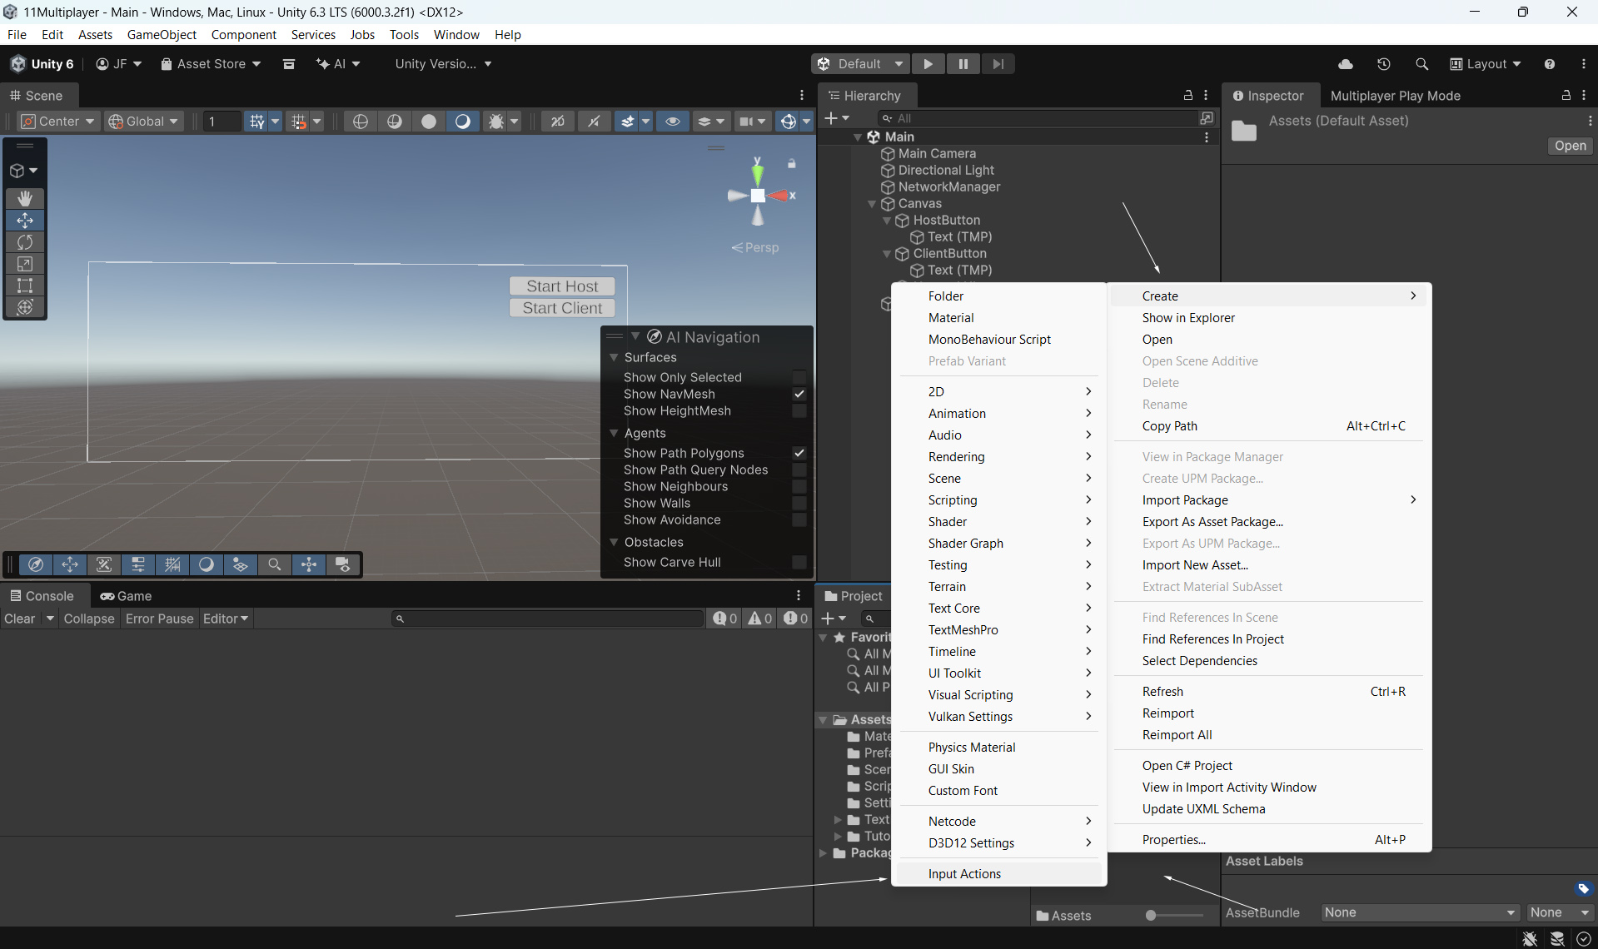1598x949 pixels.
Task: Open Unity Cloud icon in toolbar
Action: [1345, 64]
